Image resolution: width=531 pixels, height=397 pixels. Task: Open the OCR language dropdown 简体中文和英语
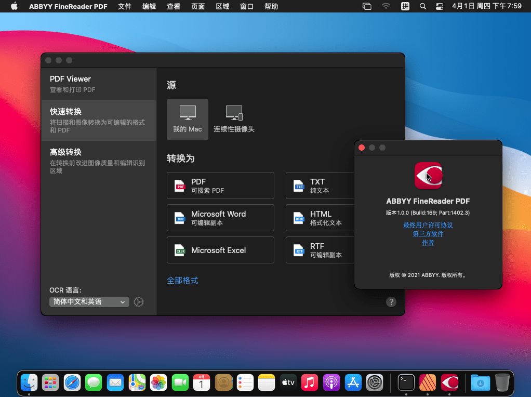click(89, 302)
